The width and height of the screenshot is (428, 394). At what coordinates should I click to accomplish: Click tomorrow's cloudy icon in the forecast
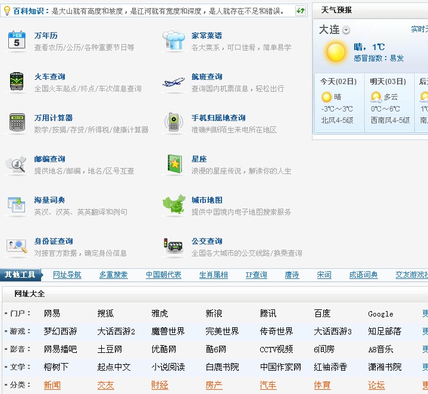click(376, 97)
